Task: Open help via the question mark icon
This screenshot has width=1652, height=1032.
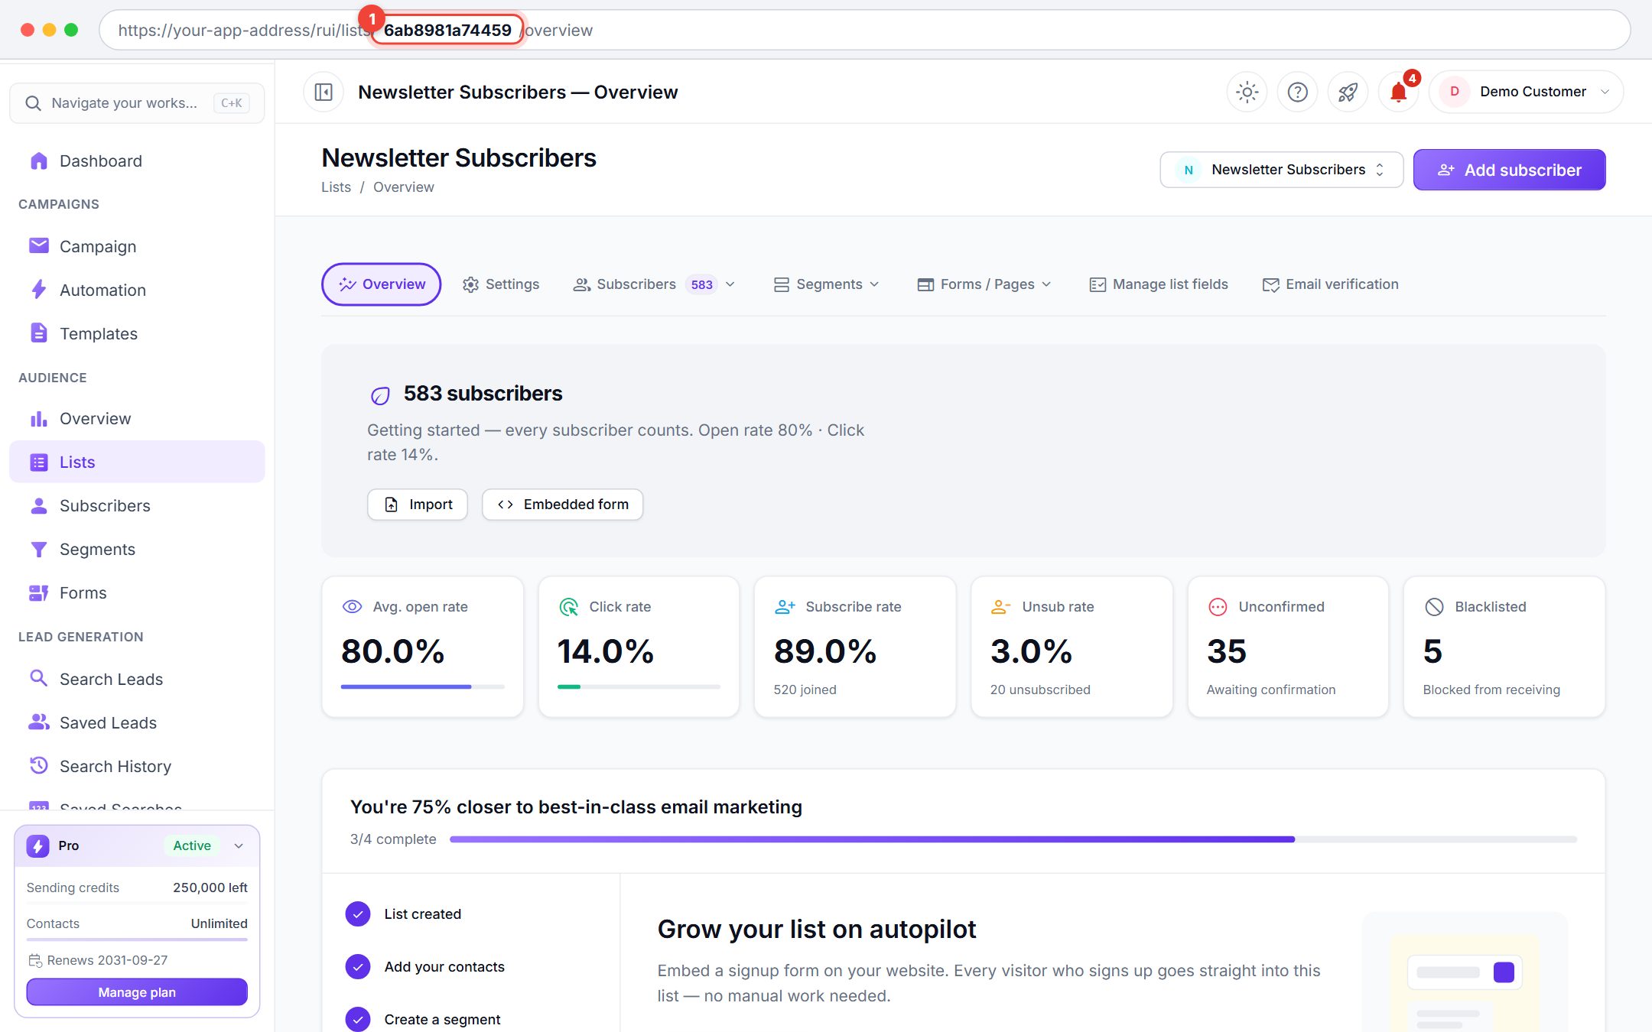Action: [1297, 92]
